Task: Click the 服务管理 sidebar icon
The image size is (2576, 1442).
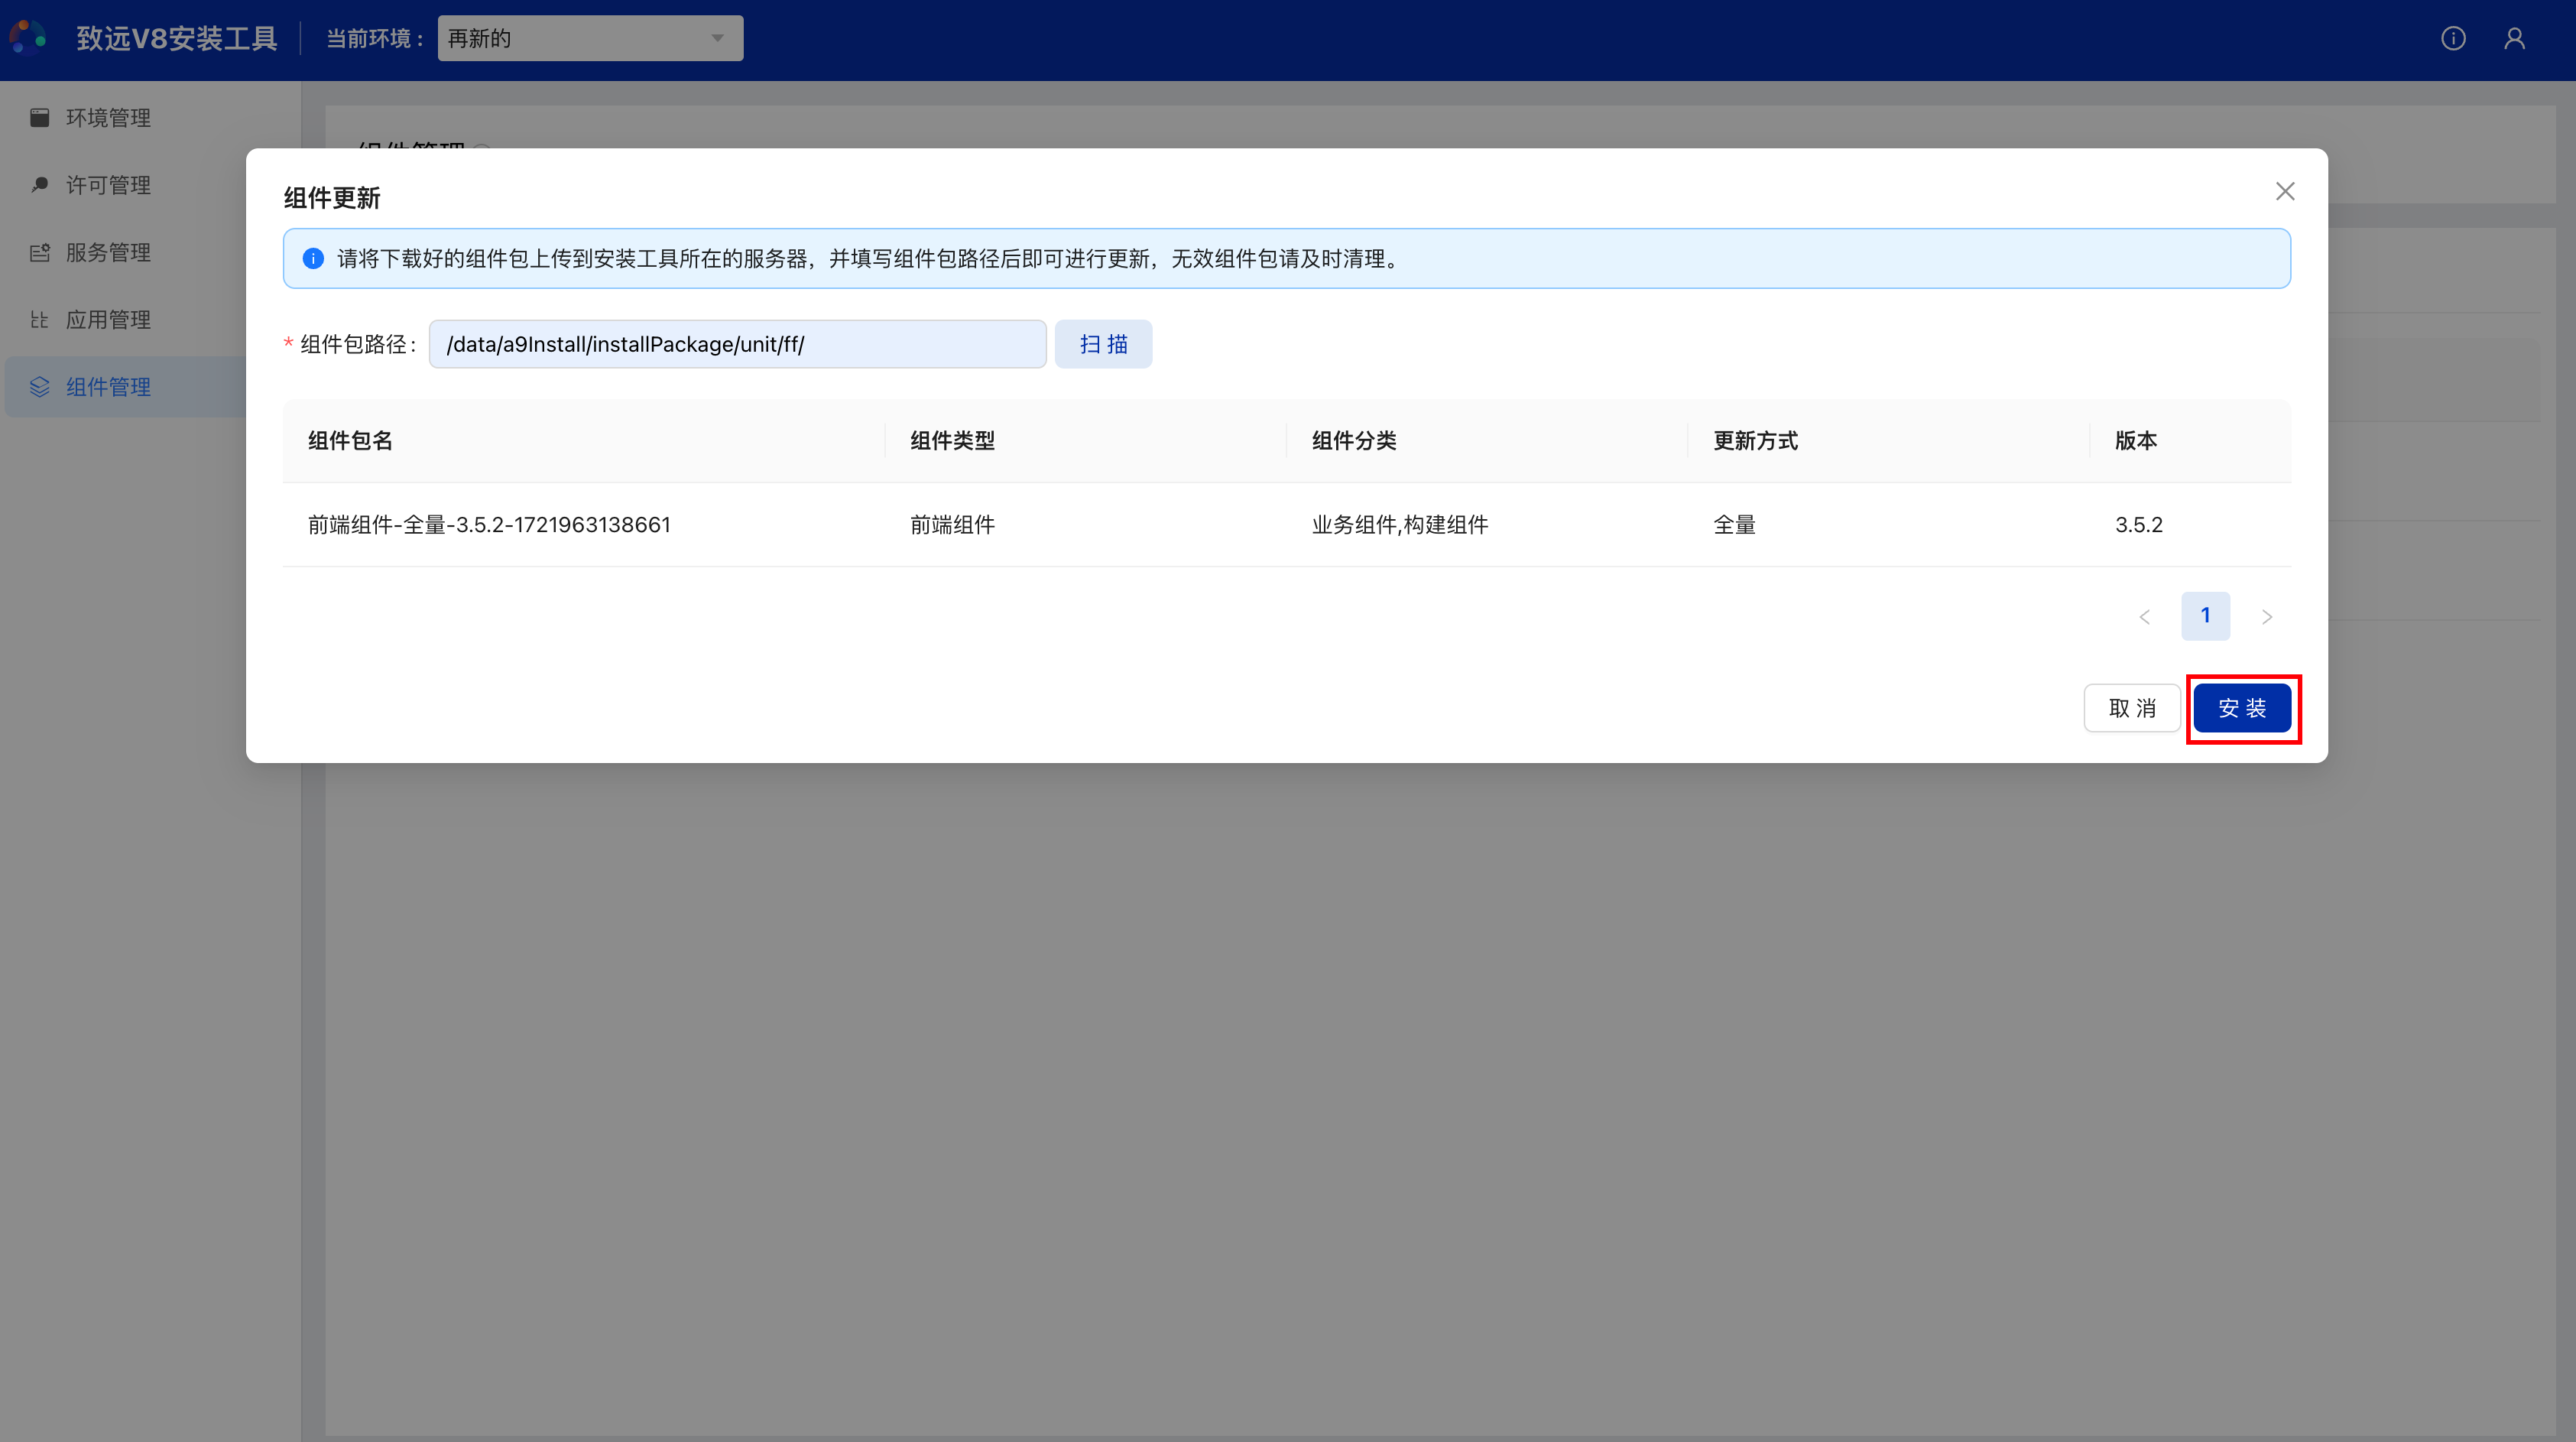Action: coord(40,252)
